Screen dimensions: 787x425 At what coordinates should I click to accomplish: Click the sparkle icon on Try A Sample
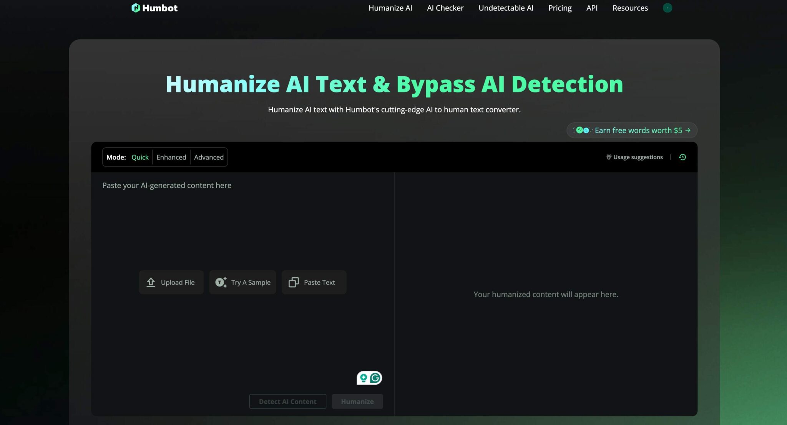tap(220, 282)
